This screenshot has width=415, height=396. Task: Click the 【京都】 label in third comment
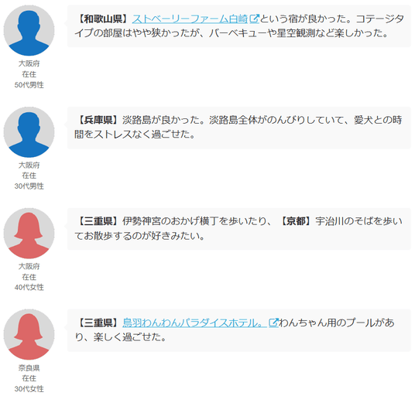click(x=296, y=221)
